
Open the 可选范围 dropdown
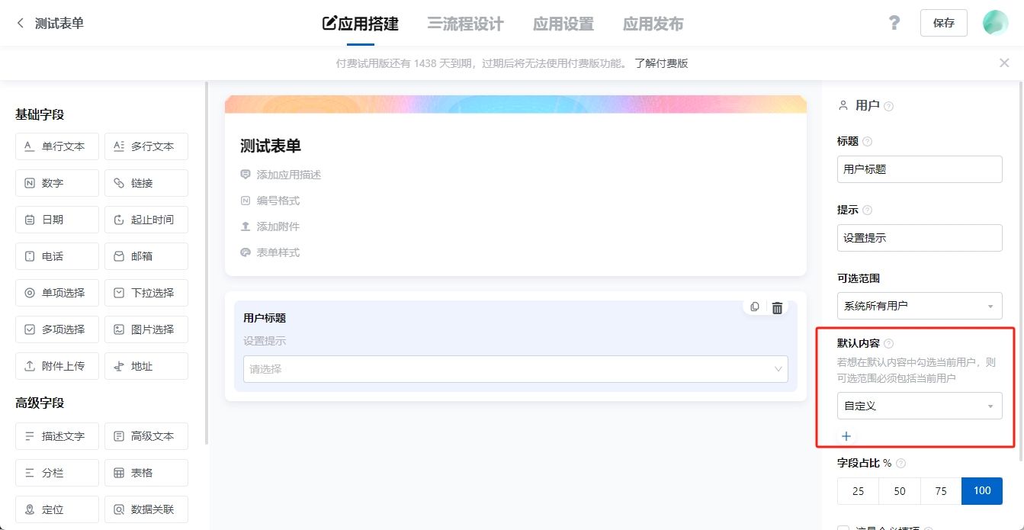coord(920,305)
